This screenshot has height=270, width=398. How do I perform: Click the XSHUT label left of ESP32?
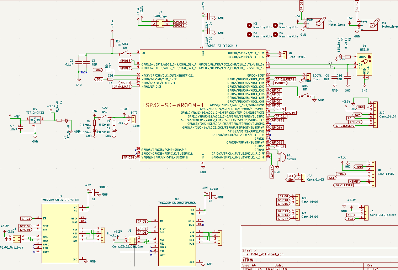(x=125, y=83)
